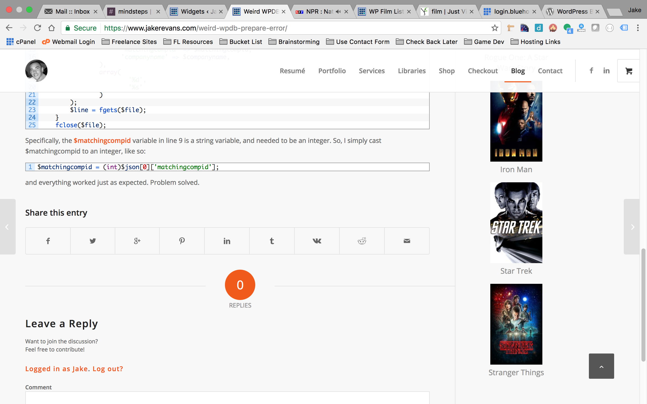Image resolution: width=647 pixels, height=404 pixels.
Task: Share the entry on Google Plus
Action: pyautogui.click(x=137, y=241)
